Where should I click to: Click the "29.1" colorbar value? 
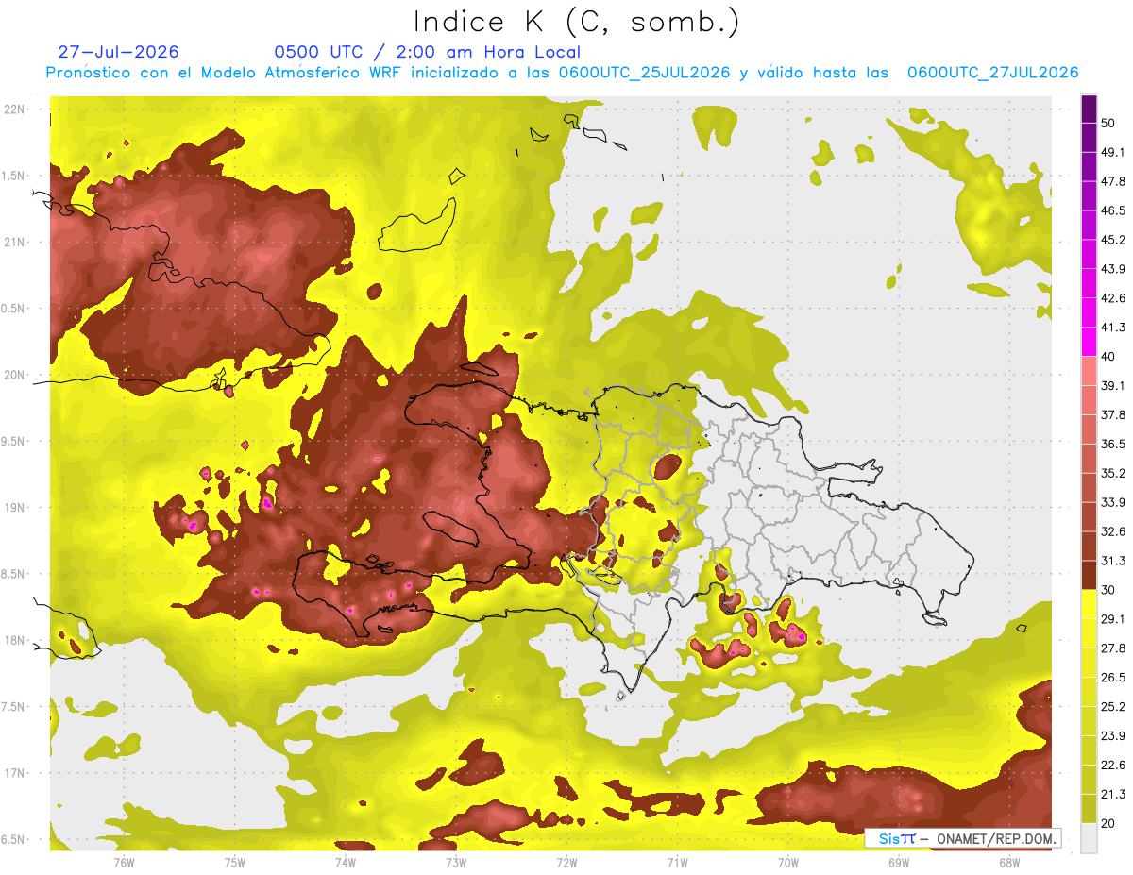(1113, 619)
